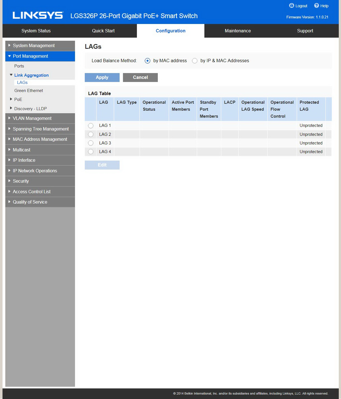Select by MAC address load balance method
The image size is (341, 399).
(147, 61)
